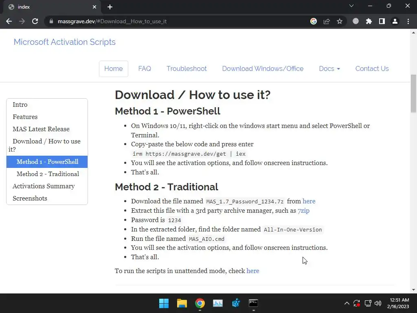This screenshot has height=313, width=417.
Task: View site information via lock icon
Action: [x=51, y=21]
